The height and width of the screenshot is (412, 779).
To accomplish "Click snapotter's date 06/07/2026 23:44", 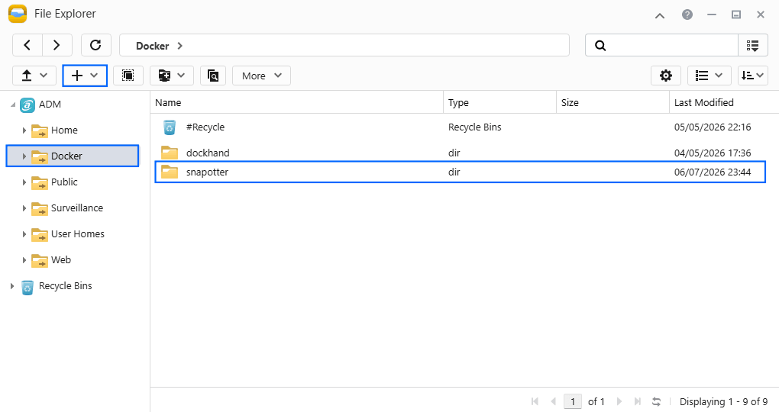I will point(713,172).
